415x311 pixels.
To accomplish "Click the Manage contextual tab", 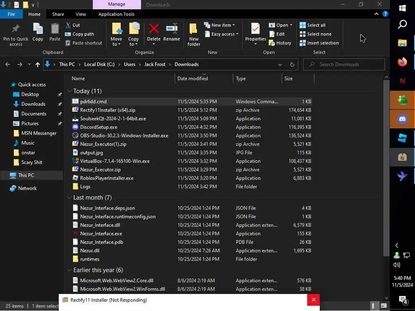I will [x=117, y=4].
